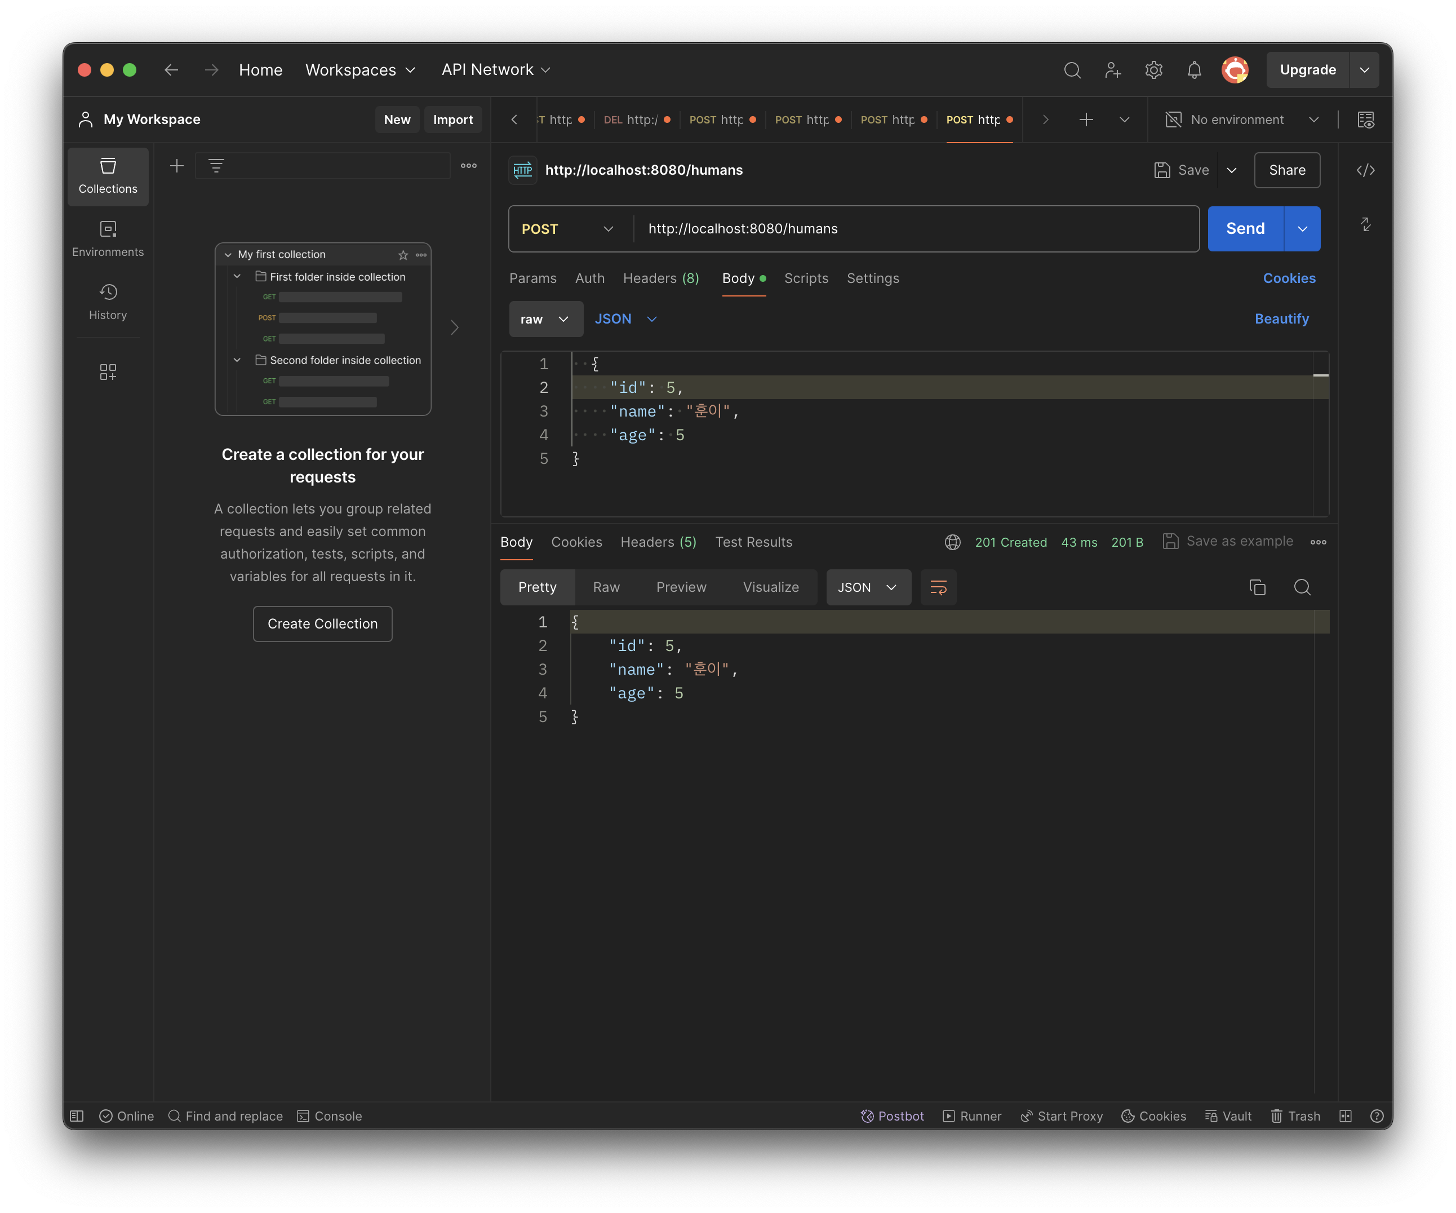Open the POST method dropdown
Screen dimensions: 1456x1213
567,229
